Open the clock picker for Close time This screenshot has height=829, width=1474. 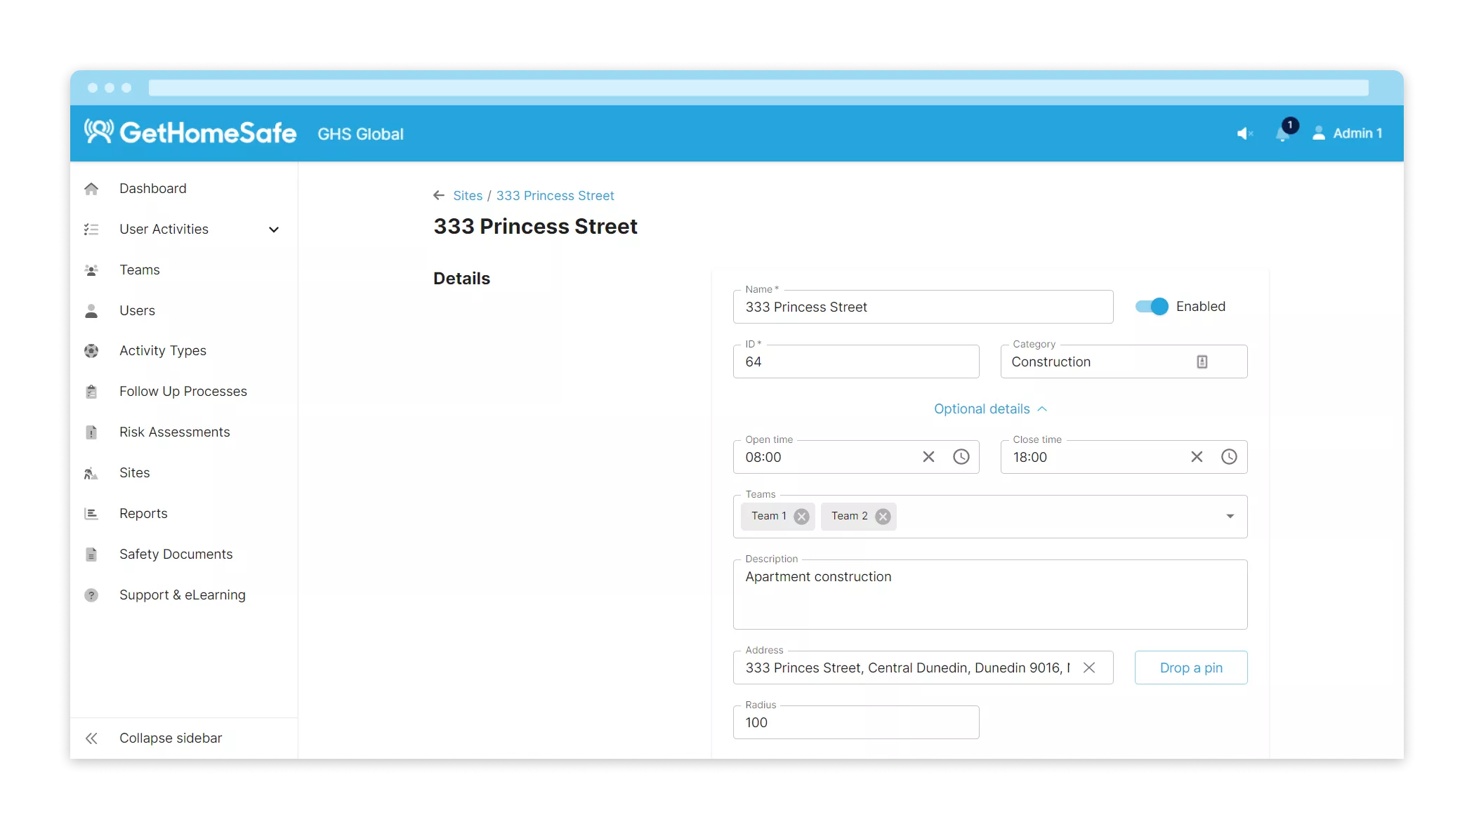pos(1229,457)
